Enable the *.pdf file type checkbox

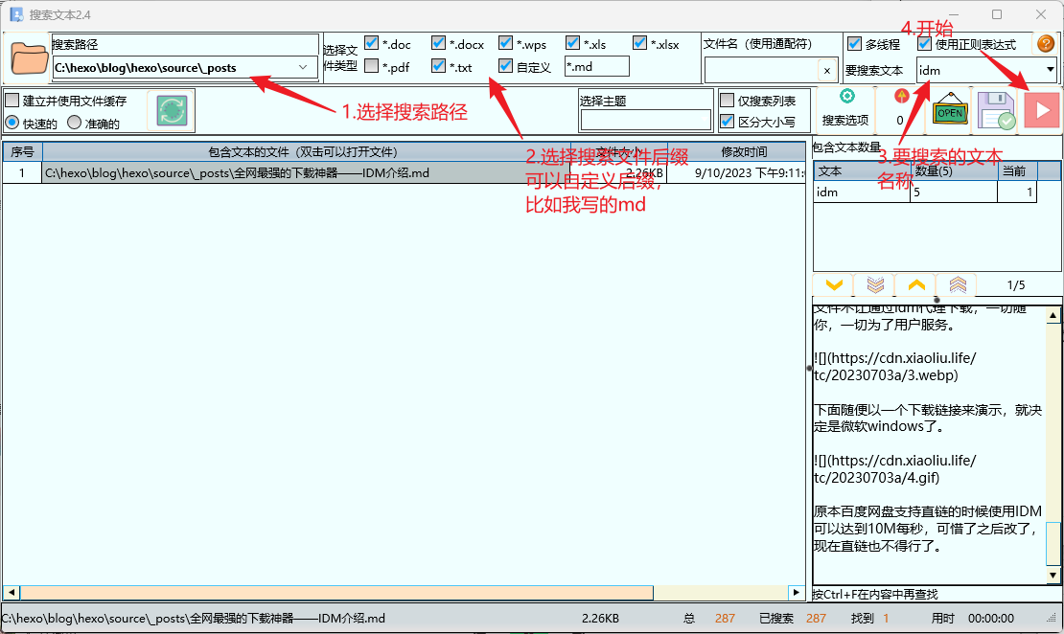(372, 67)
